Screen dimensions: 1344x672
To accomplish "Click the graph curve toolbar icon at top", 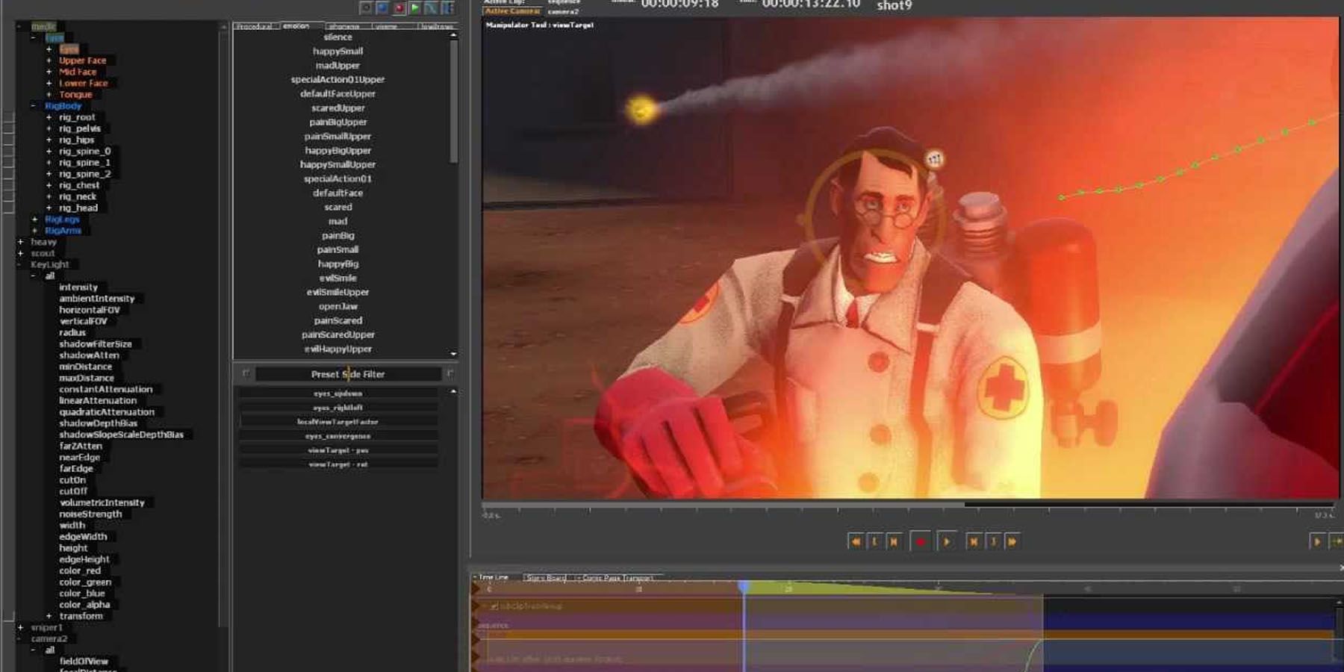I will point(432,8).
